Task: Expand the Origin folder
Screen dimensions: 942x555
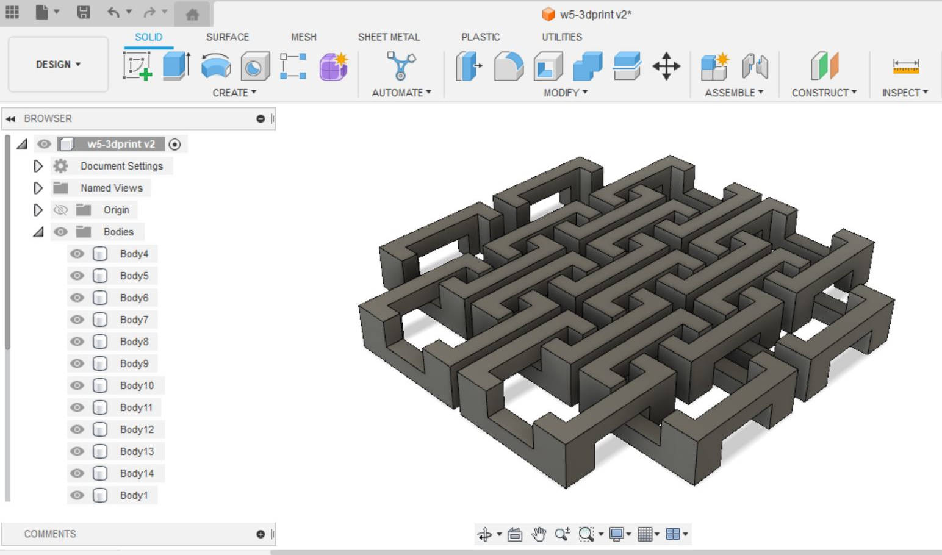Action: tap(38, 210)
